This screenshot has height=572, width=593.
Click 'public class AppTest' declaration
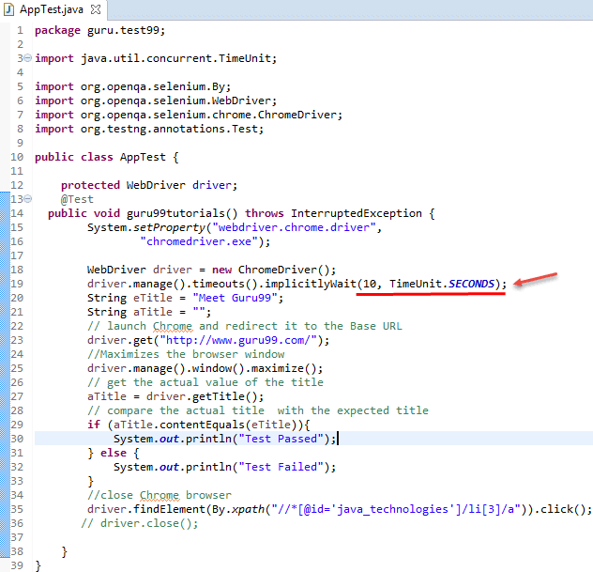coord(100,157)
